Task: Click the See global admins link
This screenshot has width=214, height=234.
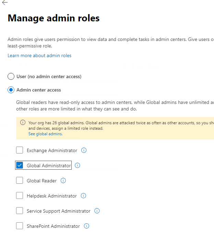Action: tap(45, 134)
